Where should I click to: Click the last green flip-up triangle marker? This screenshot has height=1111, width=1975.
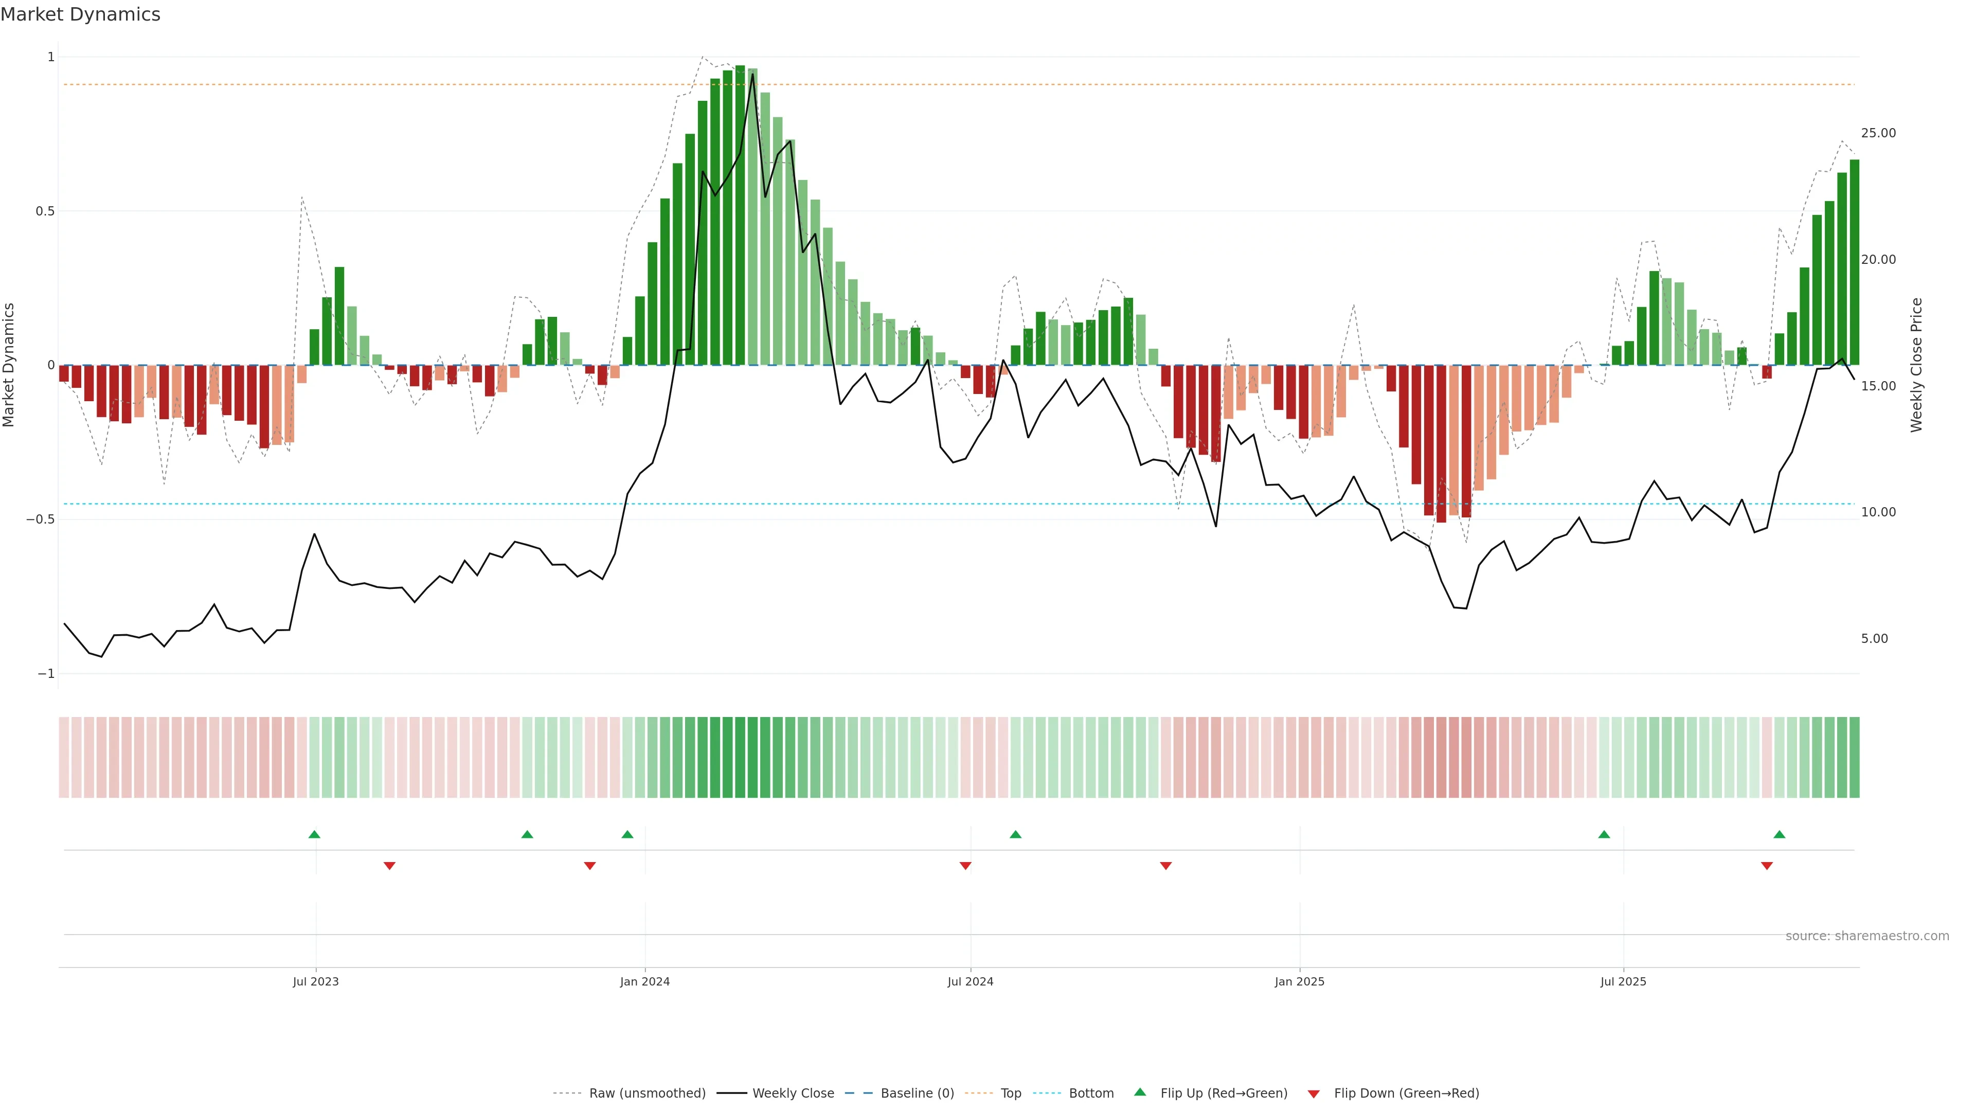[1780, 834]
